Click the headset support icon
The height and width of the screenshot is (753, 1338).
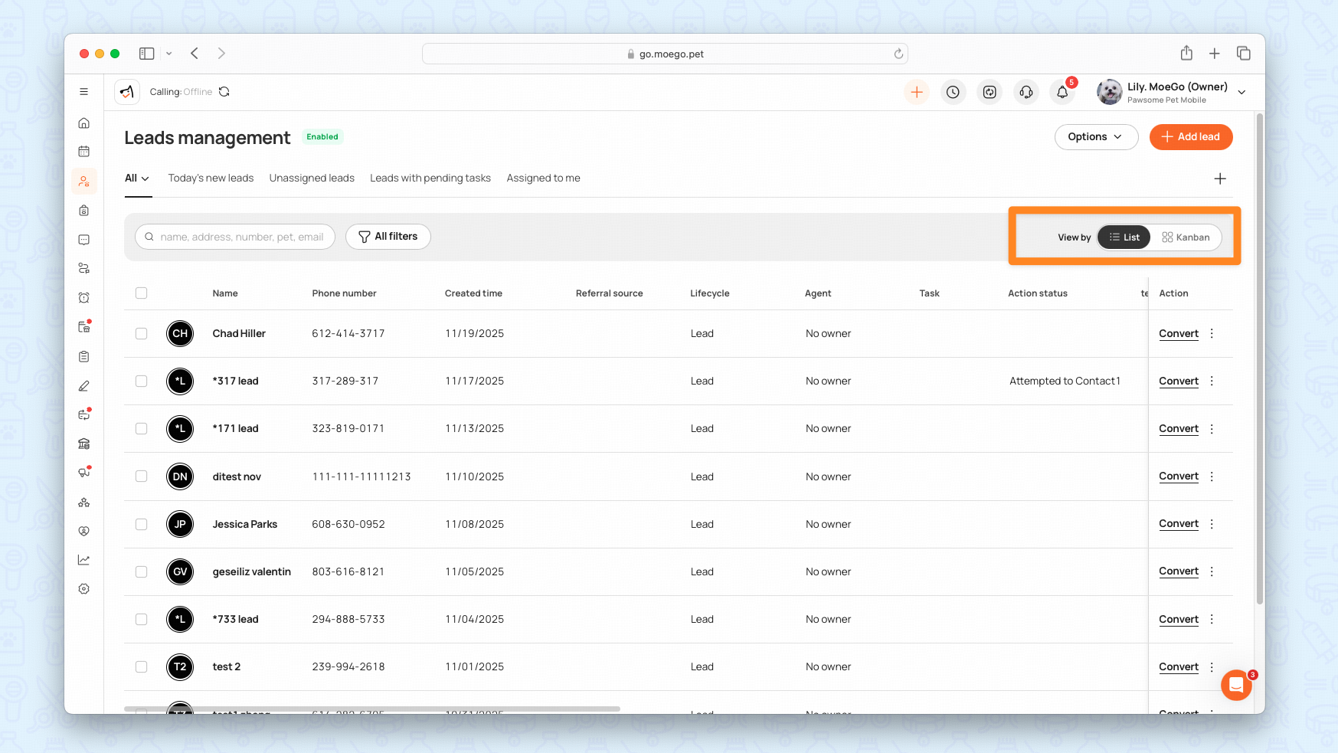click(1026, 93)
